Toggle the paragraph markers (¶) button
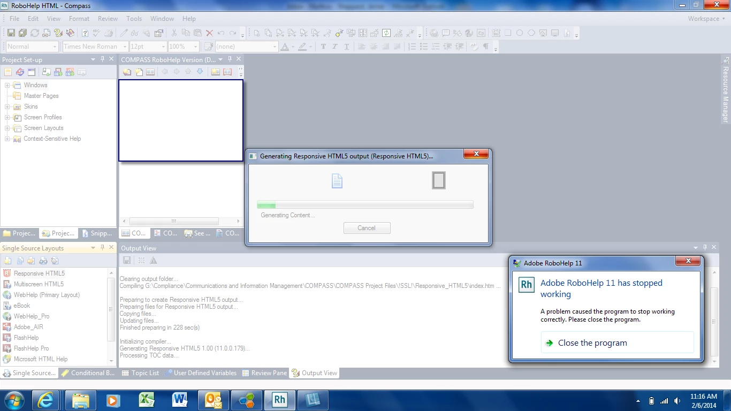Screen dimensions: 731x411 pyautogui.click(x=485, y=47)
